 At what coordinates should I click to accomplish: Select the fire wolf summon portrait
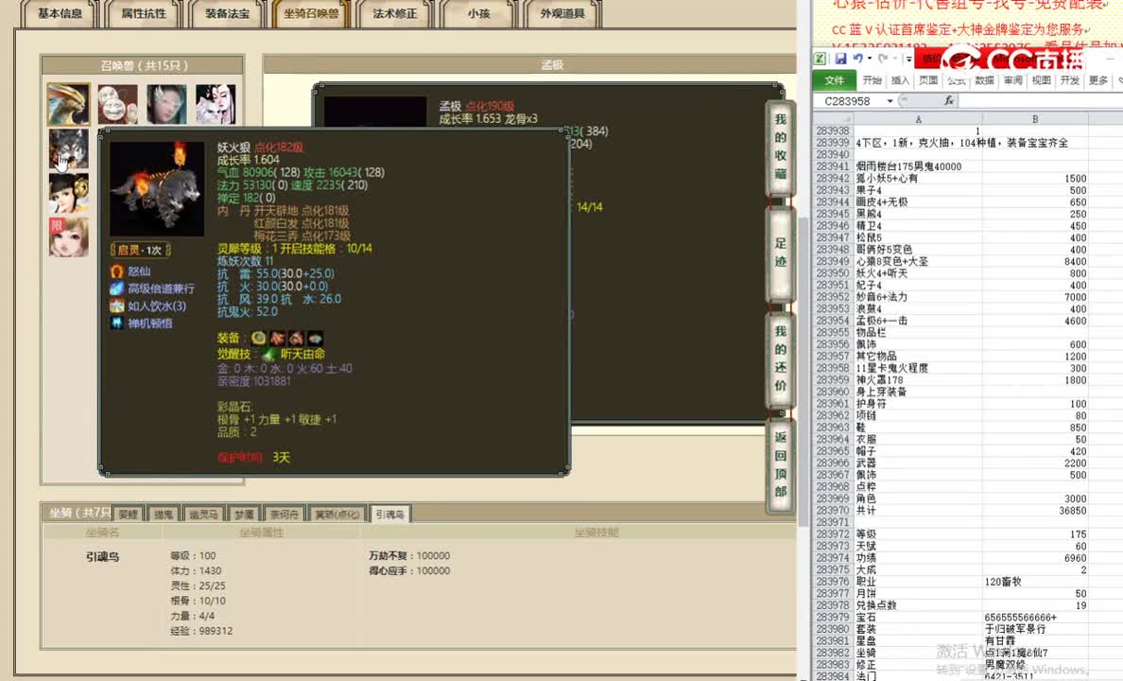tap(69, 149)
